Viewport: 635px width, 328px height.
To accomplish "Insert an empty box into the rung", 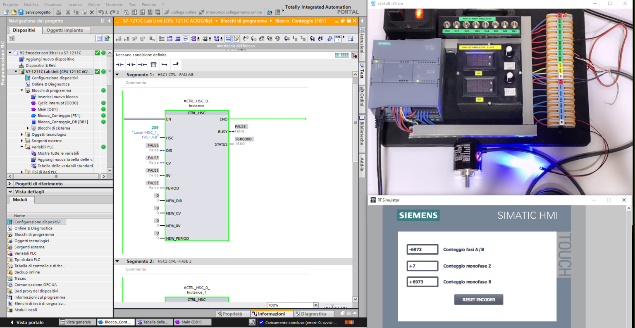I will 153,64.
